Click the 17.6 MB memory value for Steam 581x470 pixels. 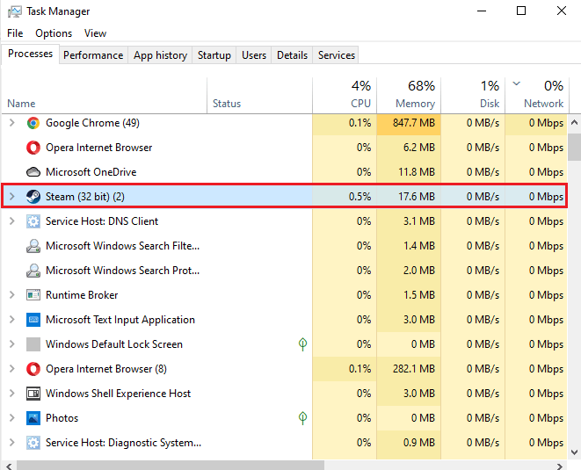(x=417, y=196)
